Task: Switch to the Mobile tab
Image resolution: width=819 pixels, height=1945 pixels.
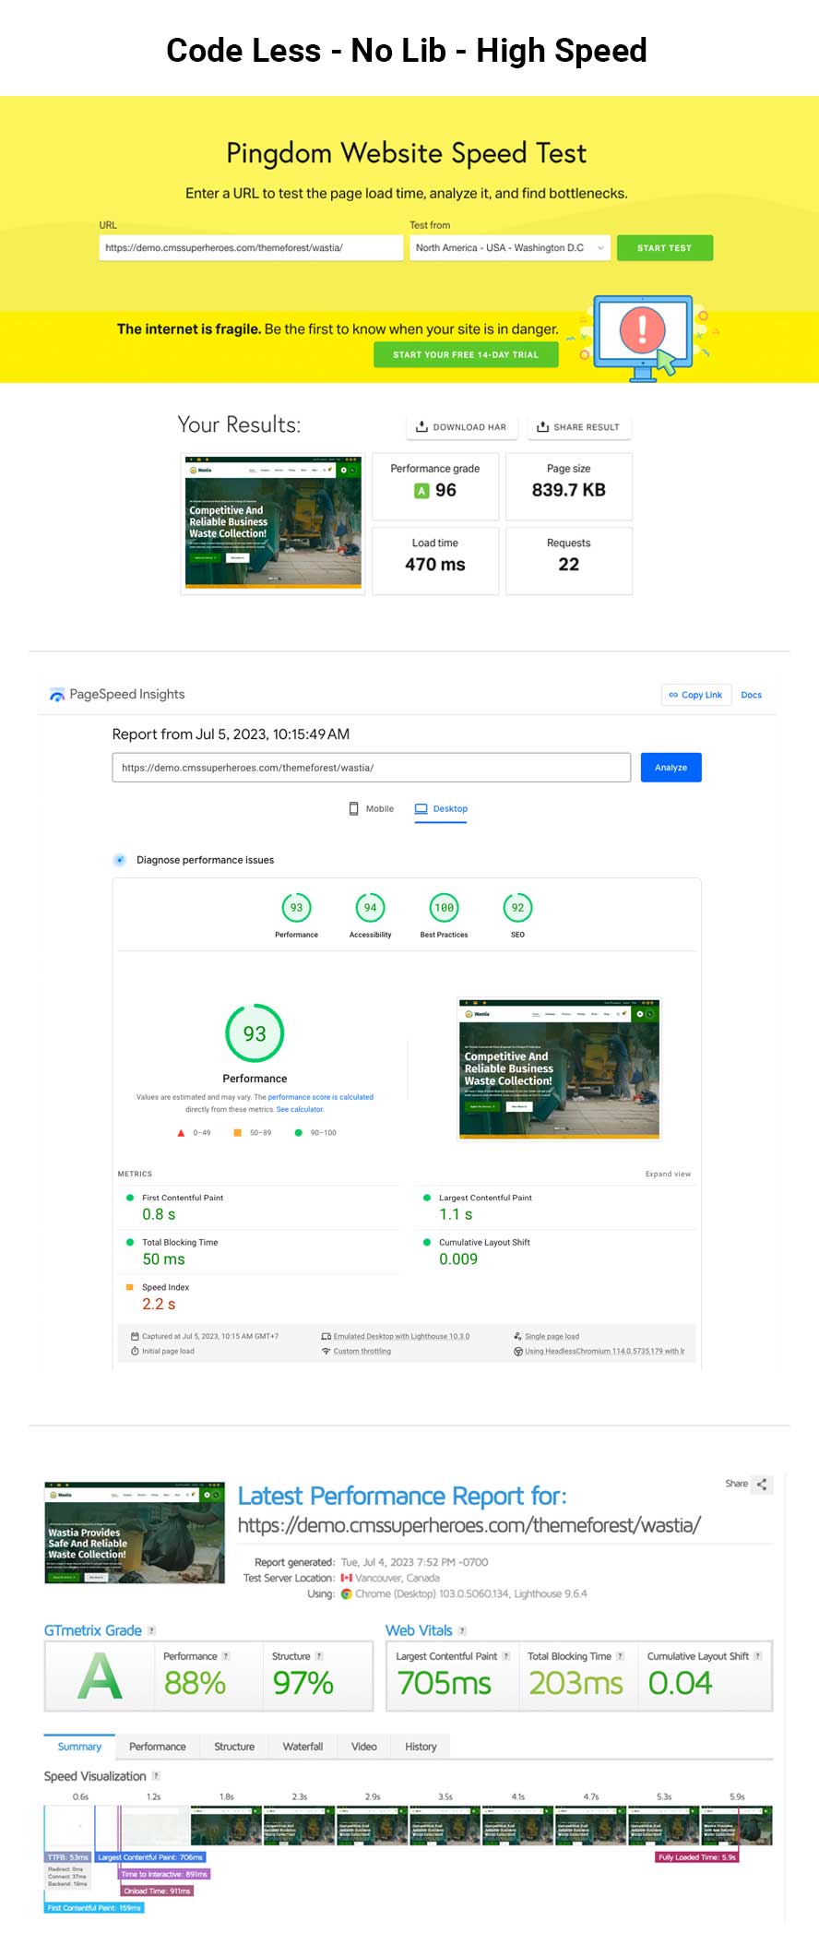Action: [372, 808]
